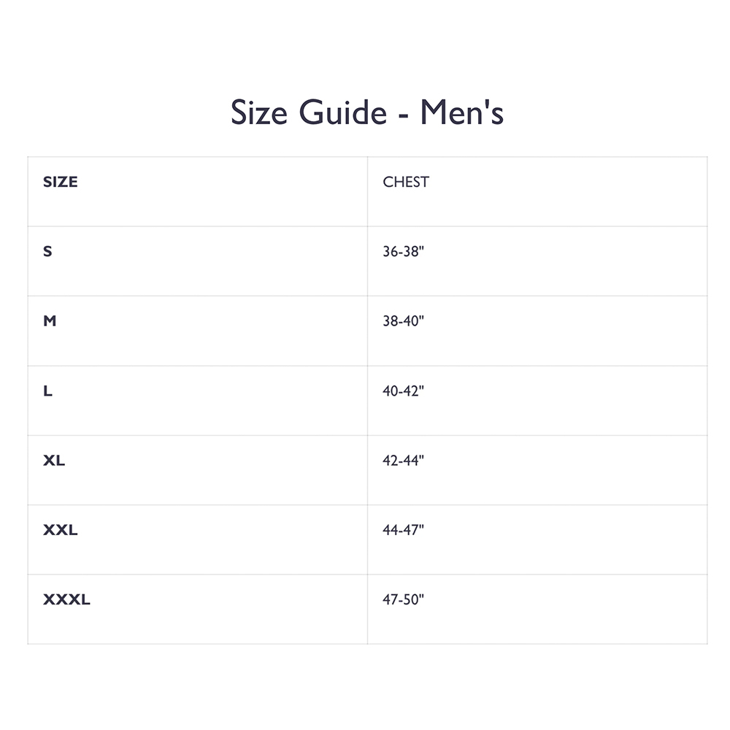The width and height of the screenshot is (730, 730).
Task: Click the word Men's in title
Action: point(462,112)
